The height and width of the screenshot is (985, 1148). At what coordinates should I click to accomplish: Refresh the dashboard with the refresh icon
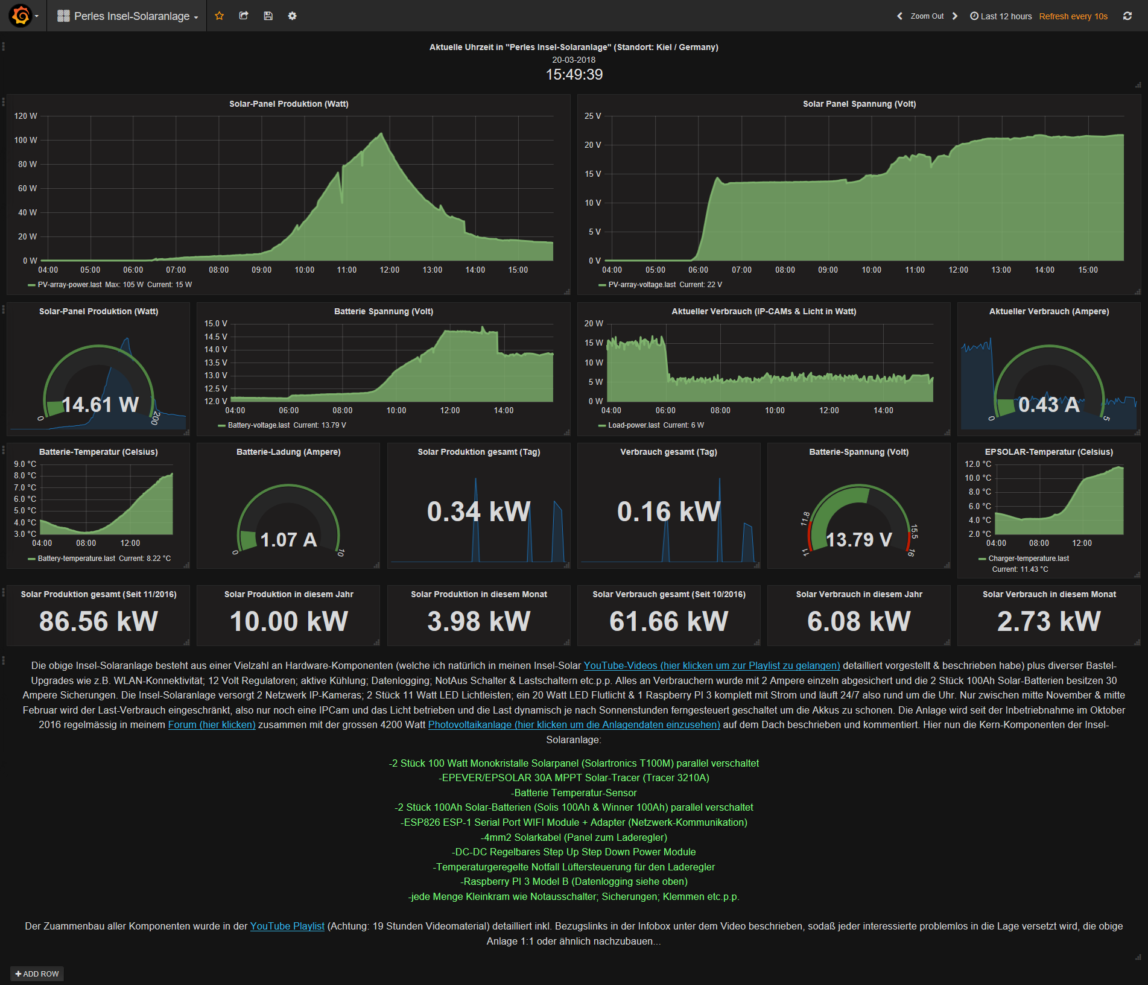tap(1127, 16)
